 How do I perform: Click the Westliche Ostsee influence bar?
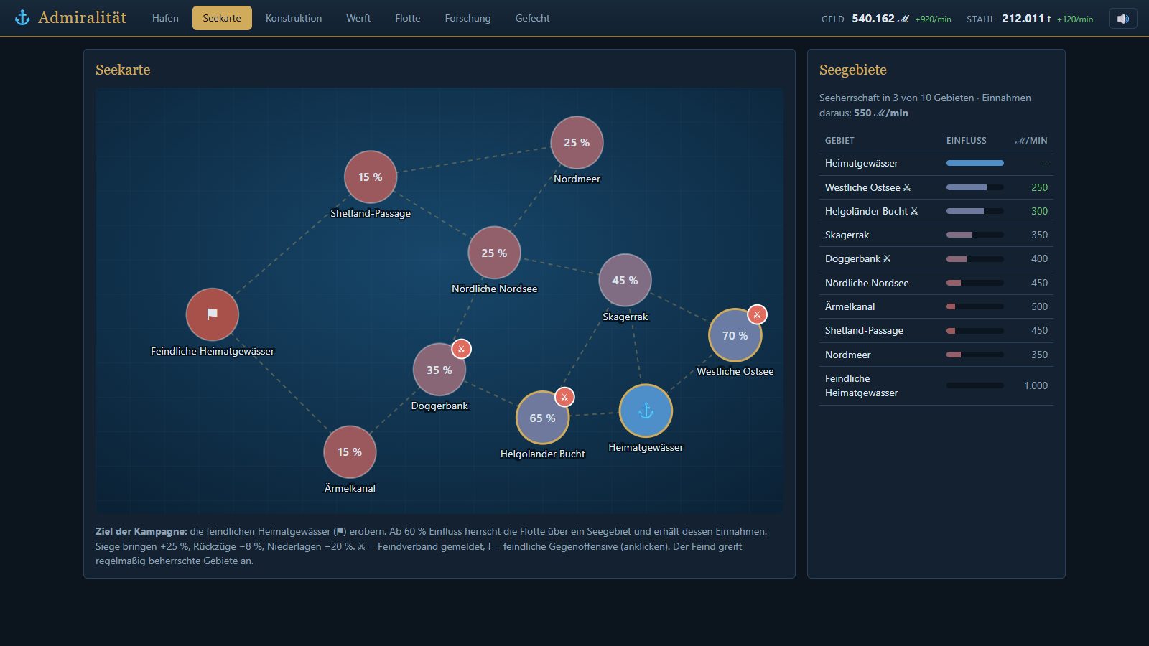tap(975, 187)
